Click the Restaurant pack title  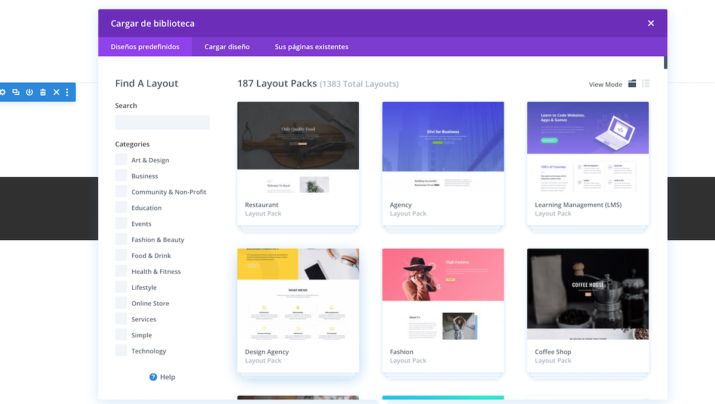click(x=262, y=205)
